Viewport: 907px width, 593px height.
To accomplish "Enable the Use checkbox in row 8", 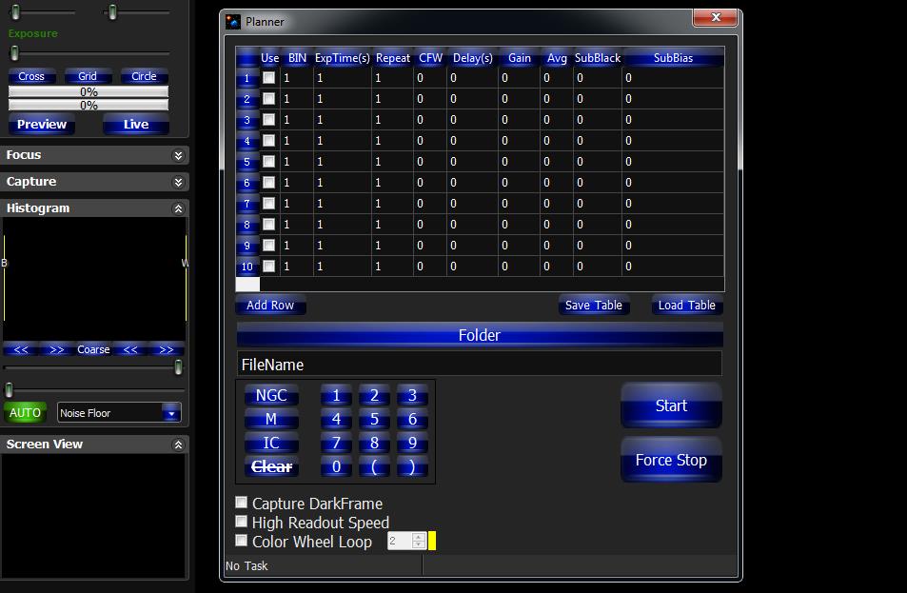I will pos(269,224).
